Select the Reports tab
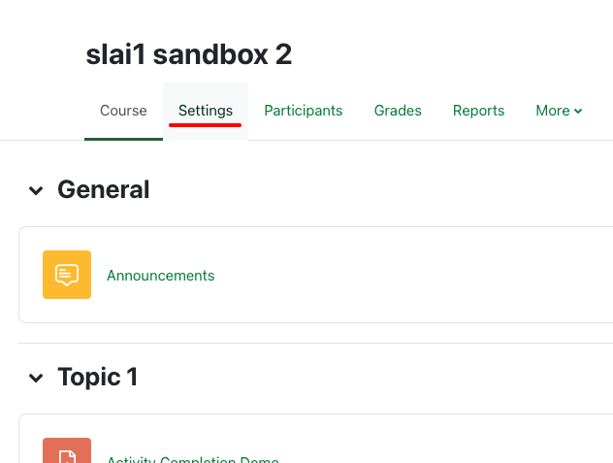This screenshot has height=463, width=613. pos(478,111)
